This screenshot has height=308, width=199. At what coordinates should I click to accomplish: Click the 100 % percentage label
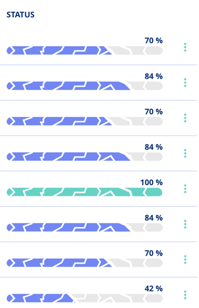pyautogui.click(x=151, y=183)
